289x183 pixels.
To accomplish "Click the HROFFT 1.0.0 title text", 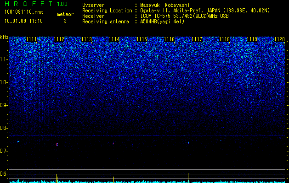I will pyautogui.click(x=36, y=4).
